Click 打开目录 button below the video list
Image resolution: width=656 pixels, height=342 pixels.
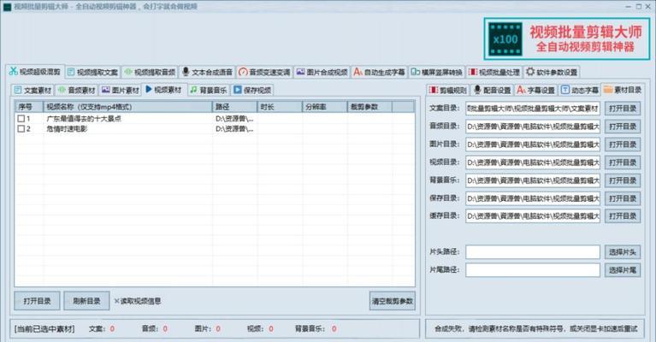point(38,301)
